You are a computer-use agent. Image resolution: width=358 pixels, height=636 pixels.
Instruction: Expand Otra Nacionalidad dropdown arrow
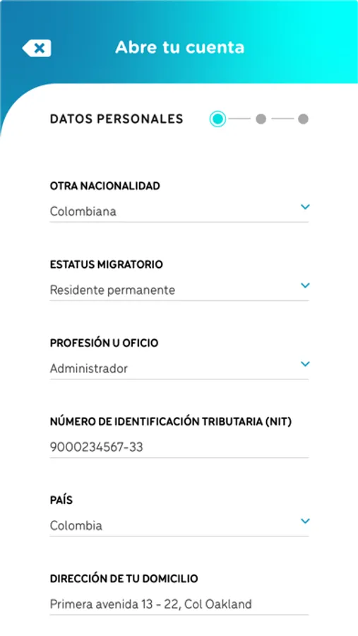pos(305,207)
